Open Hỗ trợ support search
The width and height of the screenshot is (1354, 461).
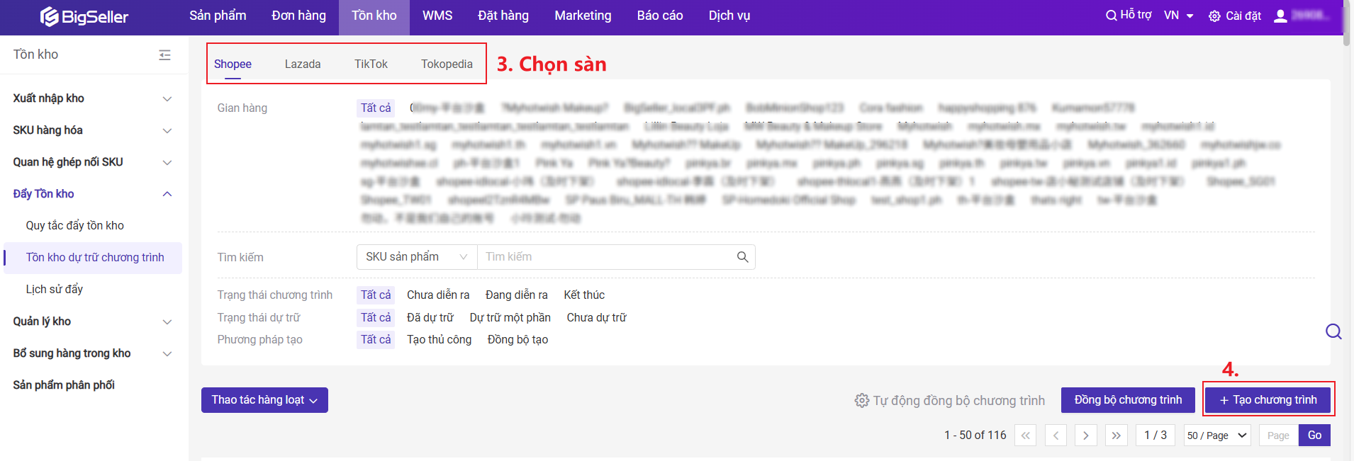(1129, 15)
